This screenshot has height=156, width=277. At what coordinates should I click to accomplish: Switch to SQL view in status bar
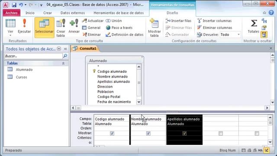260,150
